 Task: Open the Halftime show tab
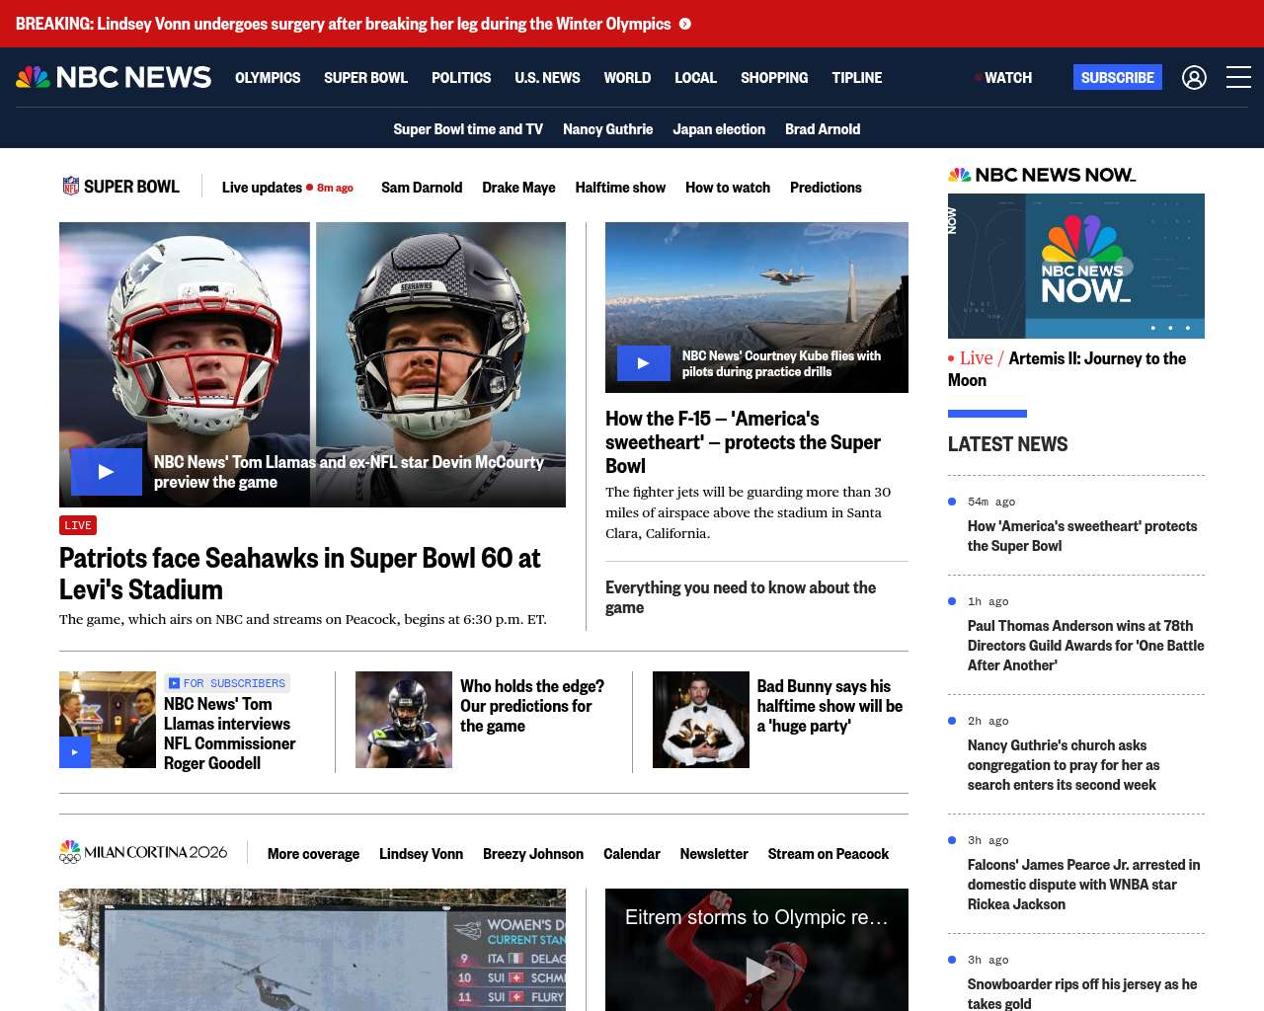pyautogui.click(x=620, y=188)
